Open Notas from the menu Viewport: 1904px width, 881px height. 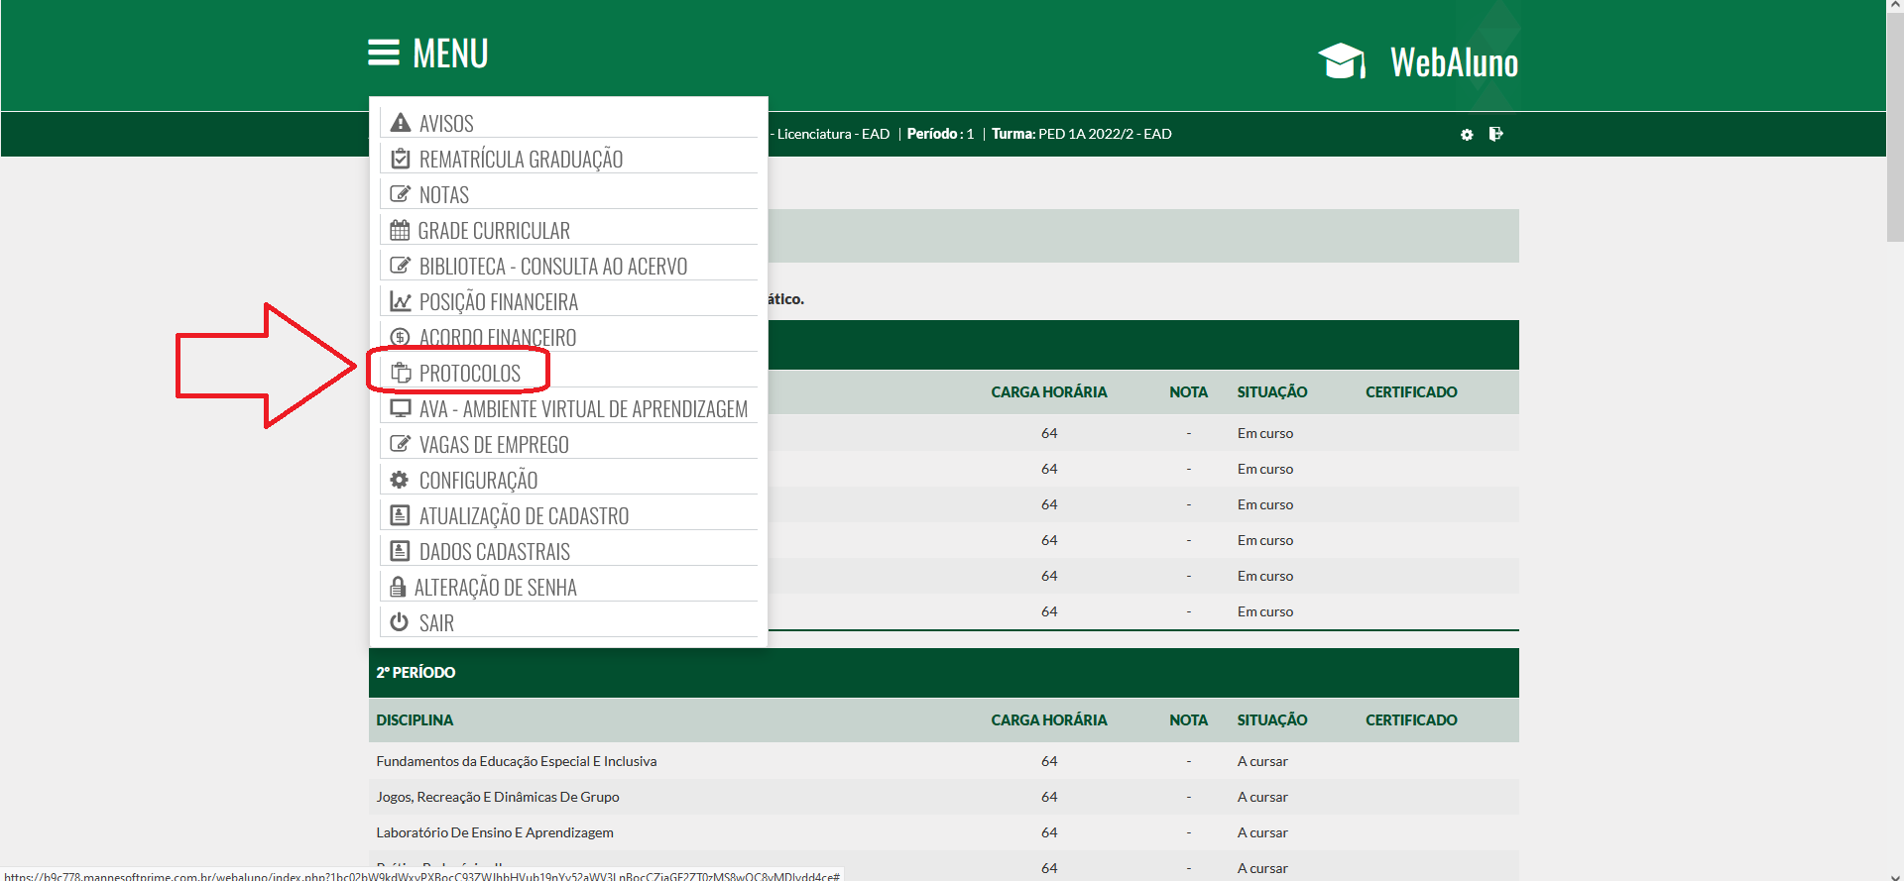[443, 195]
